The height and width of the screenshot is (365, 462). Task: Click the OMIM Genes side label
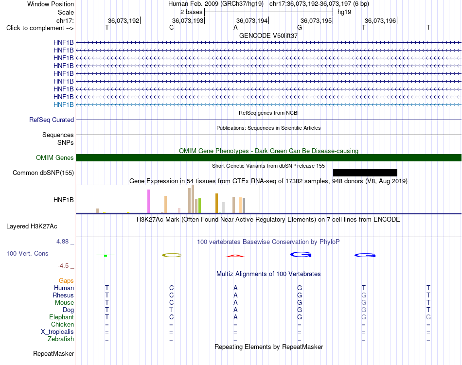click(x=54, y=157)
